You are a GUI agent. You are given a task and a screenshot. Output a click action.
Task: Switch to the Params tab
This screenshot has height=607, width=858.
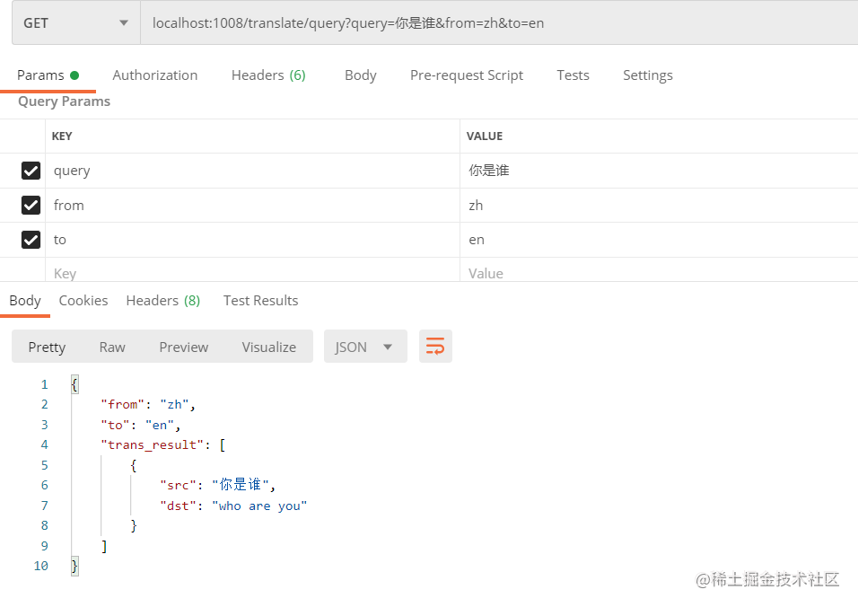point(48,75)
